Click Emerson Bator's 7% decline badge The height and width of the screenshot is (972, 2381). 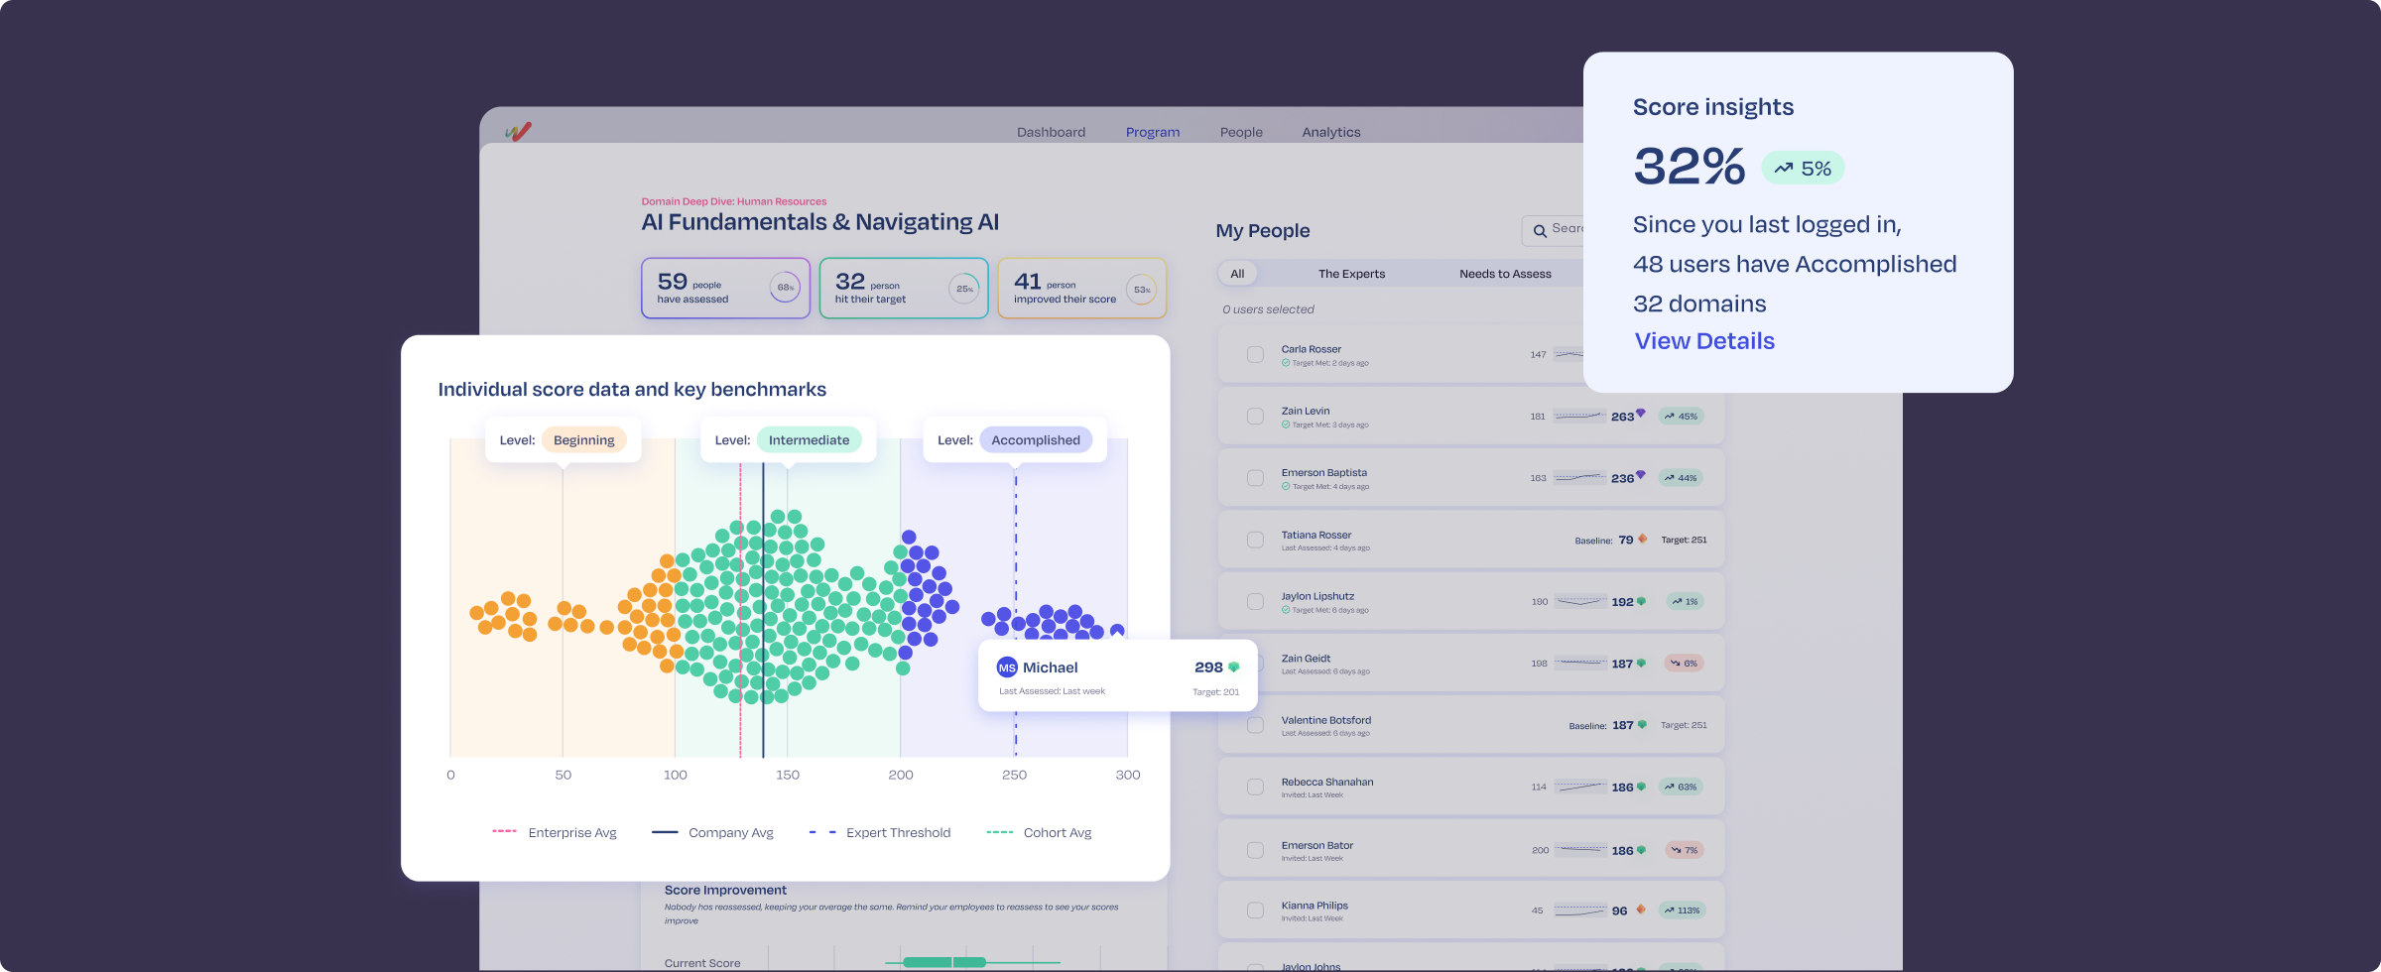[1684, 850]
